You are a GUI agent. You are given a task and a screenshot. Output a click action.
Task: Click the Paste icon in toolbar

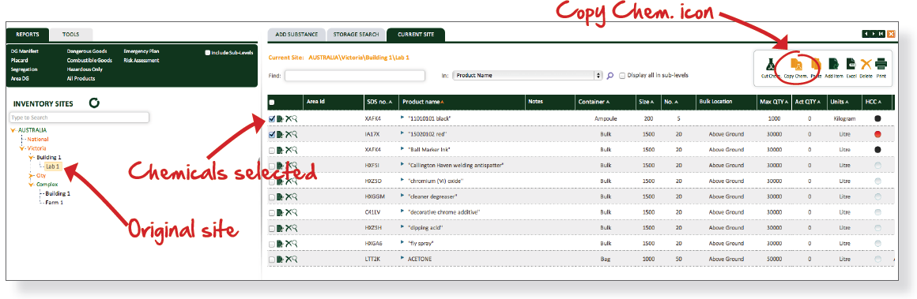(x=816, y=64)
